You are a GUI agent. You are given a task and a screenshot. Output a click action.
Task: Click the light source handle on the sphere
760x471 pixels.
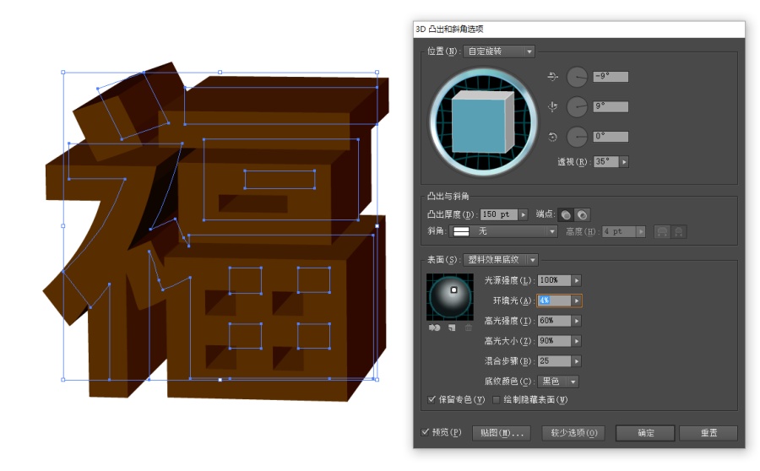pyautogui.click(x=453, y=290)
